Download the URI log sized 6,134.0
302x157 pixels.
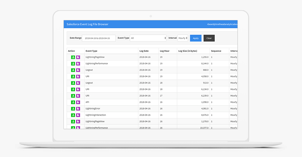click(x=73, y=89)
